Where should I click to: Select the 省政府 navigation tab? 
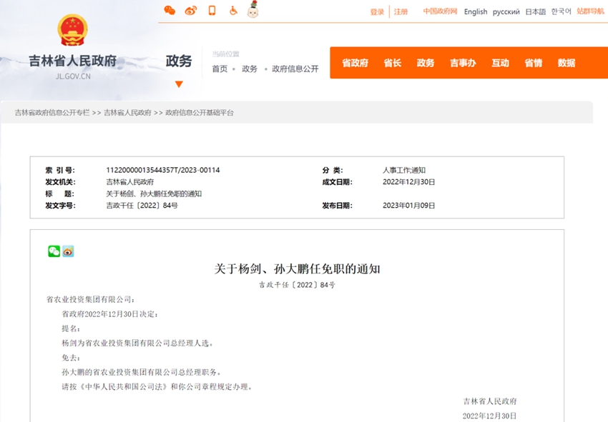tap(355, 63)
